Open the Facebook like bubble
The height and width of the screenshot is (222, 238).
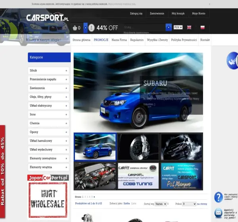click(x=232, y=61)
